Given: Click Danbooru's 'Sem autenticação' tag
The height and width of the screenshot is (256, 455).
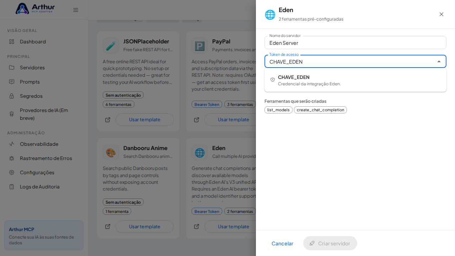Looking at the screenshot, I should (123, 202).
